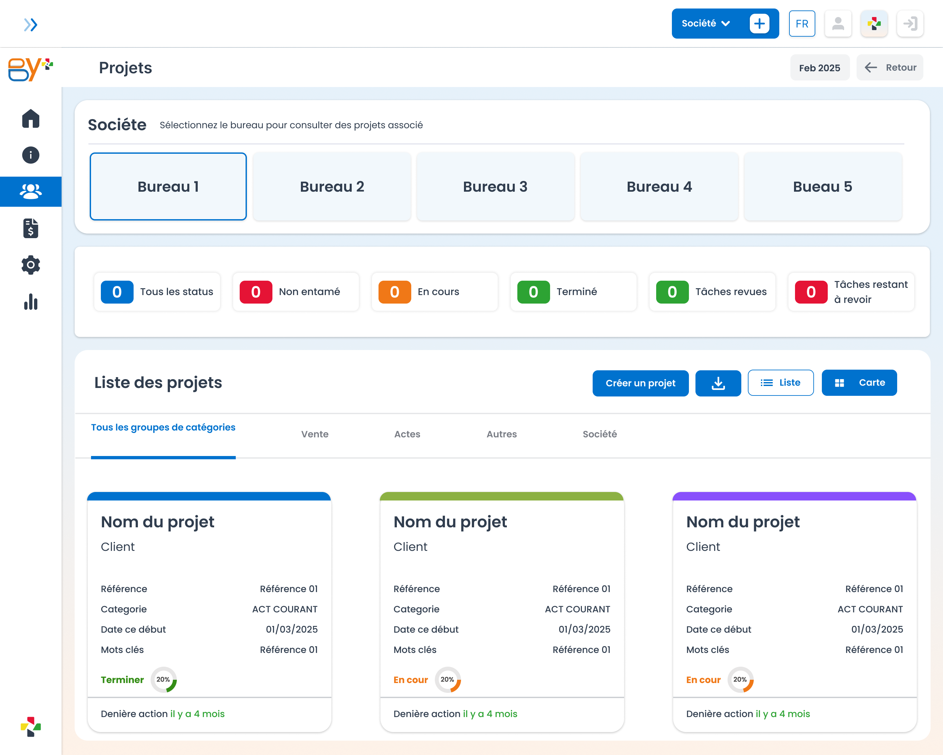This screenshot has height=755, width=943.
Task: Click Créer un projet button
Action: point(641,383)
